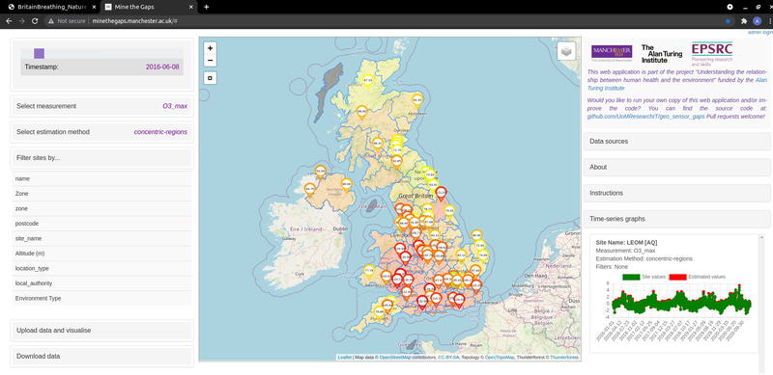Click the browser back arrow
Viewport: 773px width, 375px height.
(x=9, y=21)
